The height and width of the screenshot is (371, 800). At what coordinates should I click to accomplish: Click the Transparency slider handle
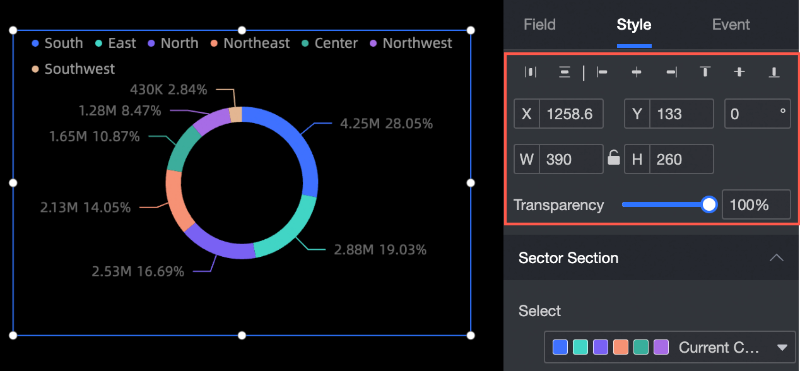710,204
